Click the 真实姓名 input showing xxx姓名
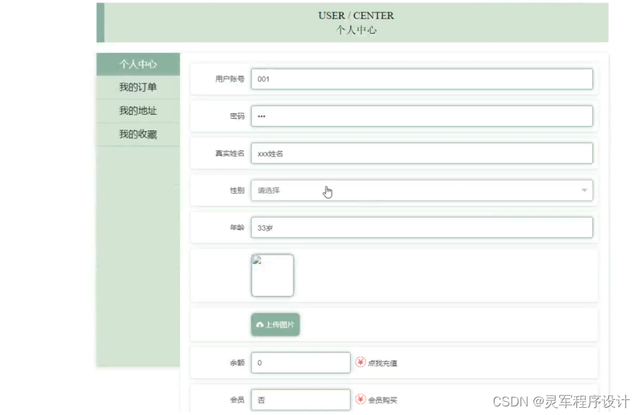641x415 pixels. pyautogui.click(x=423, y=153)
